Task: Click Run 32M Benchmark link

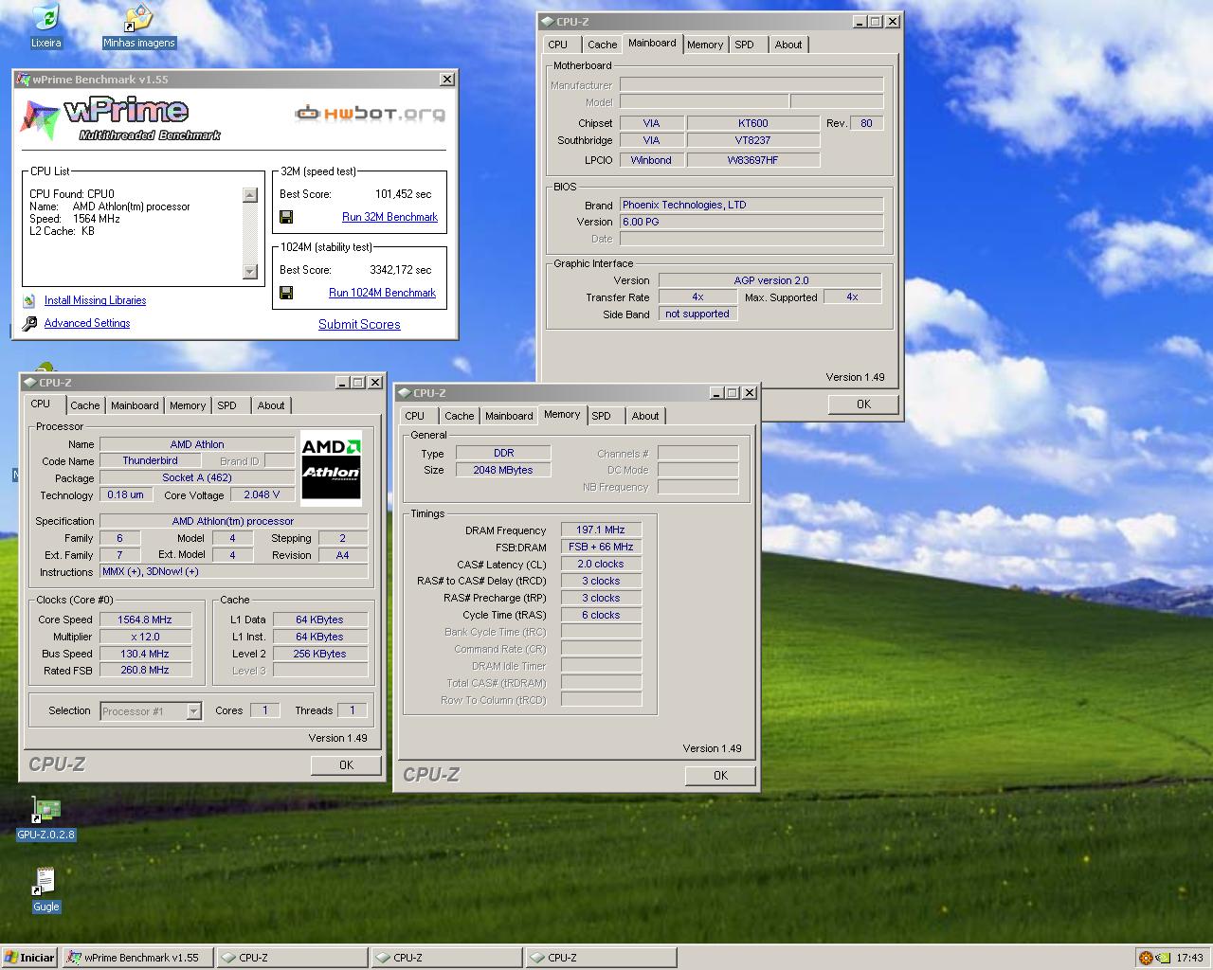Action: [389, 217]
